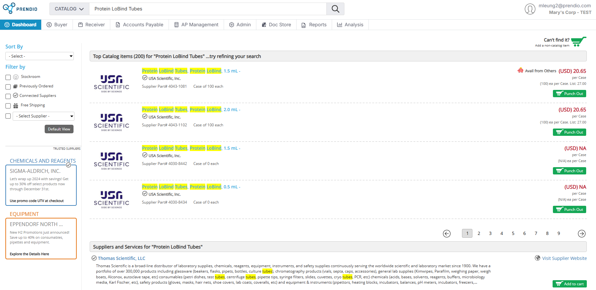Image resolution: width=596 pixels, height=290 pixels.
Task: Click verified check icon beside Thomas Scientific
Action: pyautogui.click(x=94, y=258)
